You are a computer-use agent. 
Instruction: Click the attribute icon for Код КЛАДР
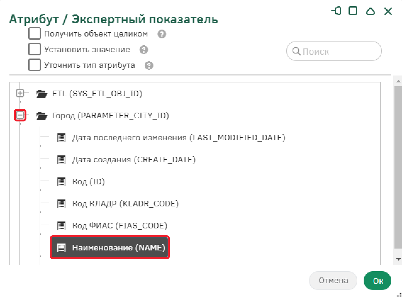coord(61,204)
